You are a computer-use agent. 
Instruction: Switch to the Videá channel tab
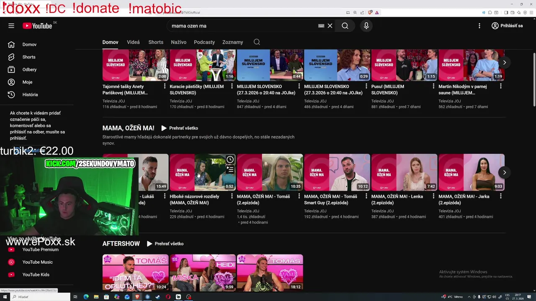(133, 42)
